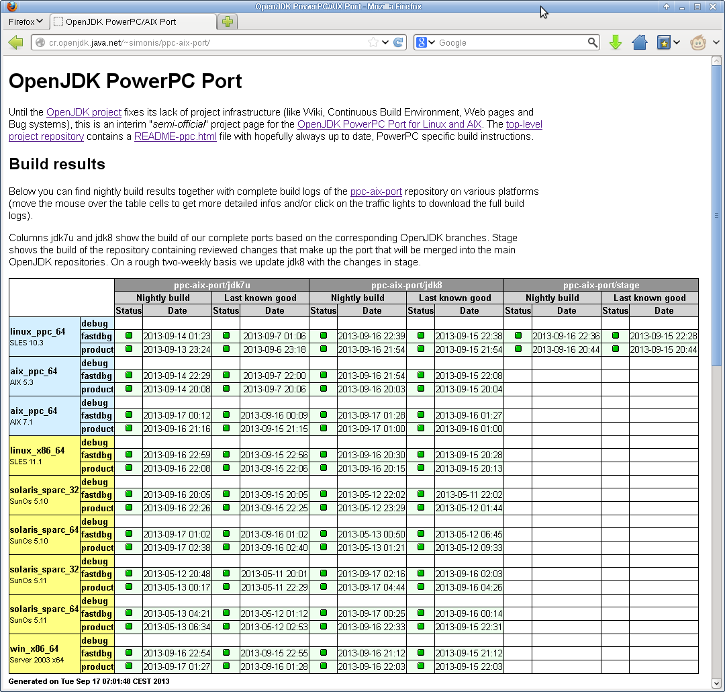Image resolution: width=725 pixels, height=692 pixels.
Task: Open the OpenJDK project link
Action: 84,112
